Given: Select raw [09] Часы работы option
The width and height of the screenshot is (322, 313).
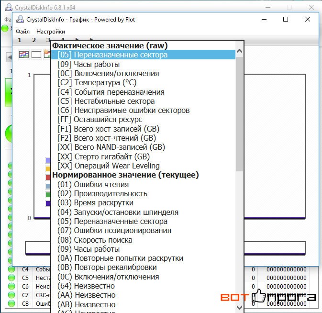Looking at the screenshot, I should [143, 64].
